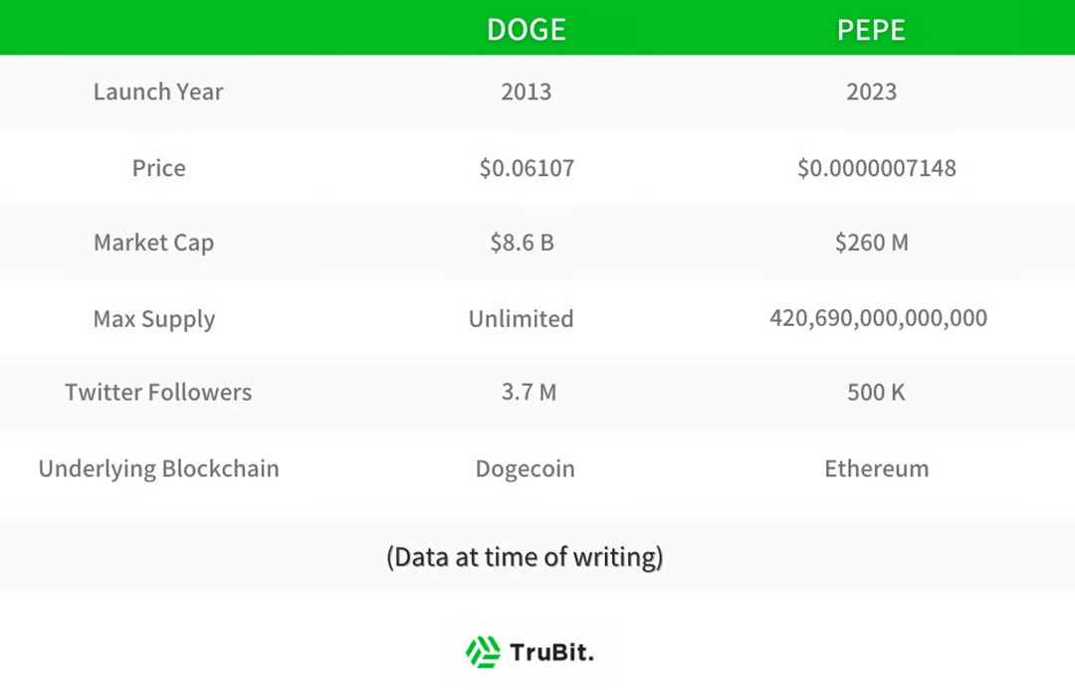Click the Unlimited max supply cell
Image resolution: width=1075 pixels, height=690 pixels.
point(521,318)
